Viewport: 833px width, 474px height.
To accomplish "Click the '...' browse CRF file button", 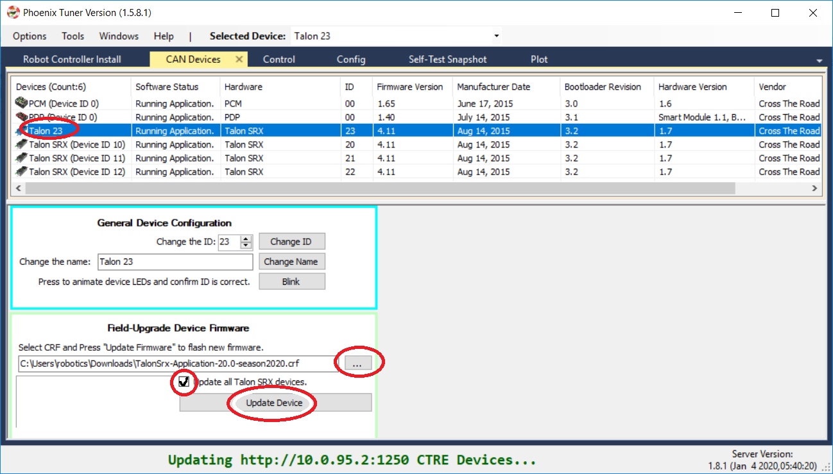I will tap(358, 364).
